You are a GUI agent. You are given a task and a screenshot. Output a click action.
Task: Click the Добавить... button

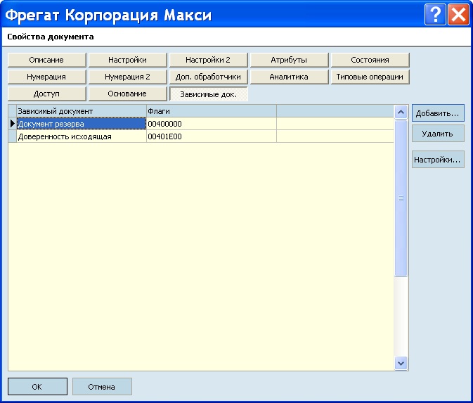click(x=438, y=113)
